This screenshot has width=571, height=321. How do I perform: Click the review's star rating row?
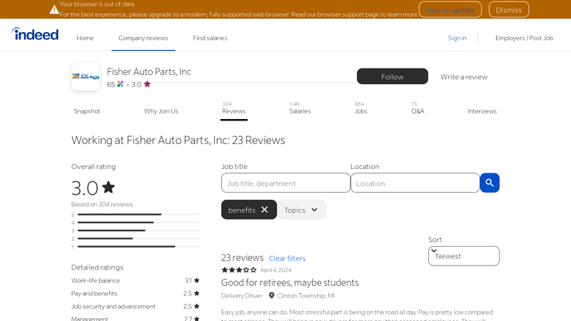[239, 270]
